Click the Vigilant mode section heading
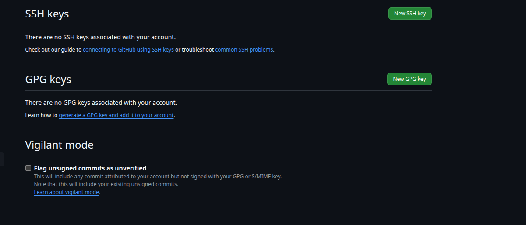526x225 pixels. click(x=59, y=145)
